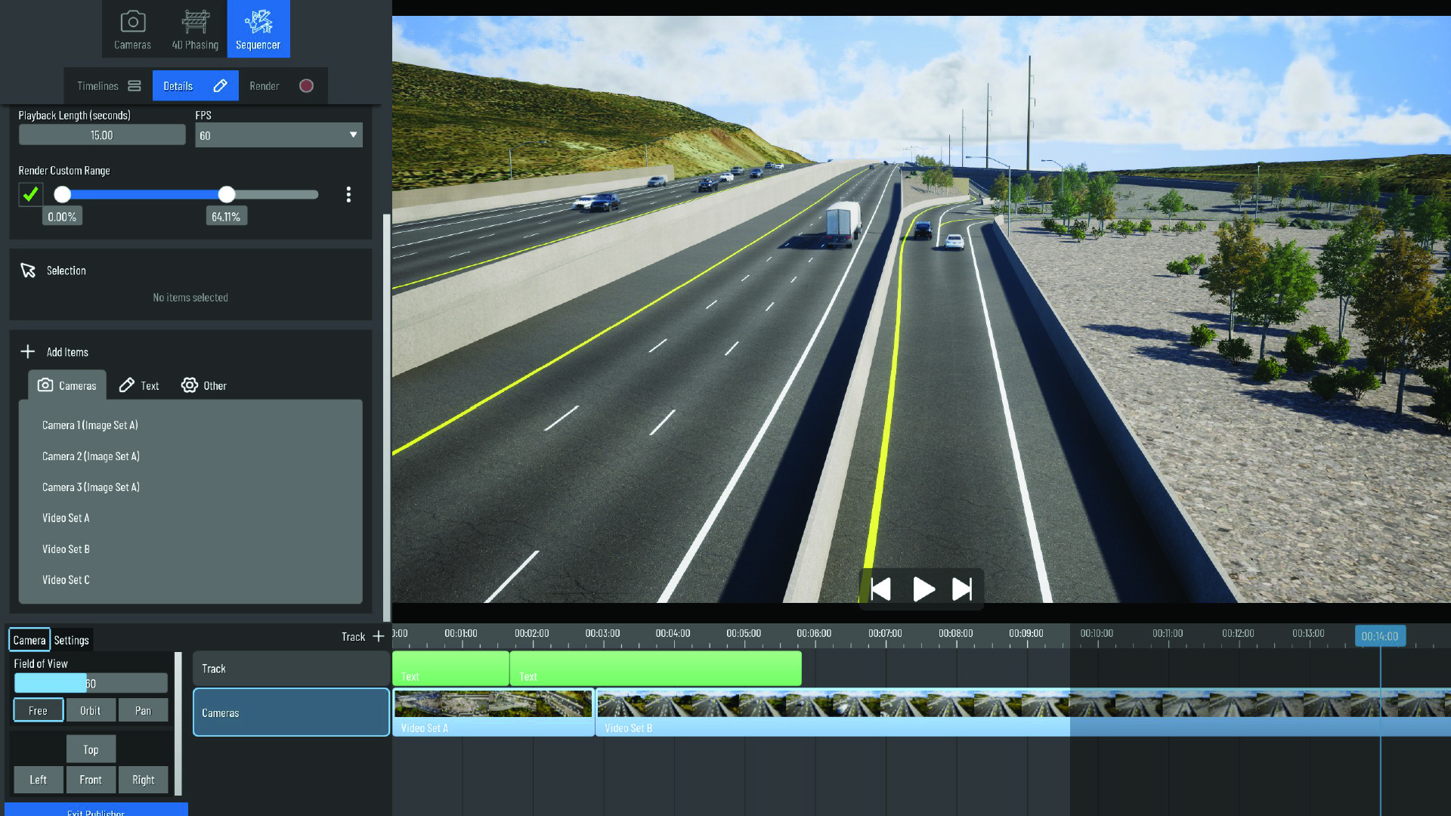1451x816 pixels.
Task: Switch to the Timelines tab
Action: point(109,86)
